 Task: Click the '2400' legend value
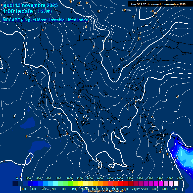click(x=140, y=178)
